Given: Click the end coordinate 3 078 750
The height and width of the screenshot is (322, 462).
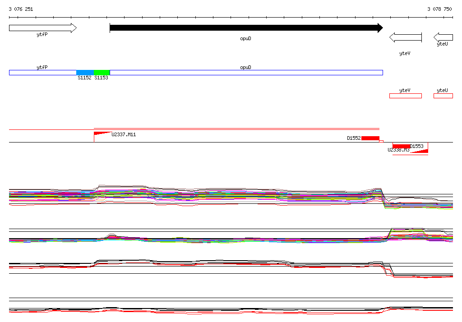Looking at the screenshot, I should point(439,9).
